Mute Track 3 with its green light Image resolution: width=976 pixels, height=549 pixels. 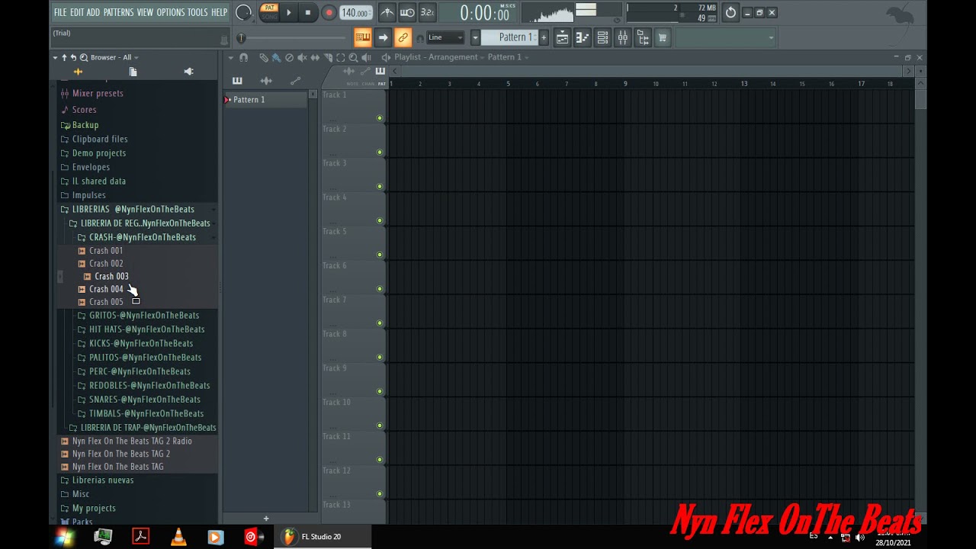click(380, 187)
